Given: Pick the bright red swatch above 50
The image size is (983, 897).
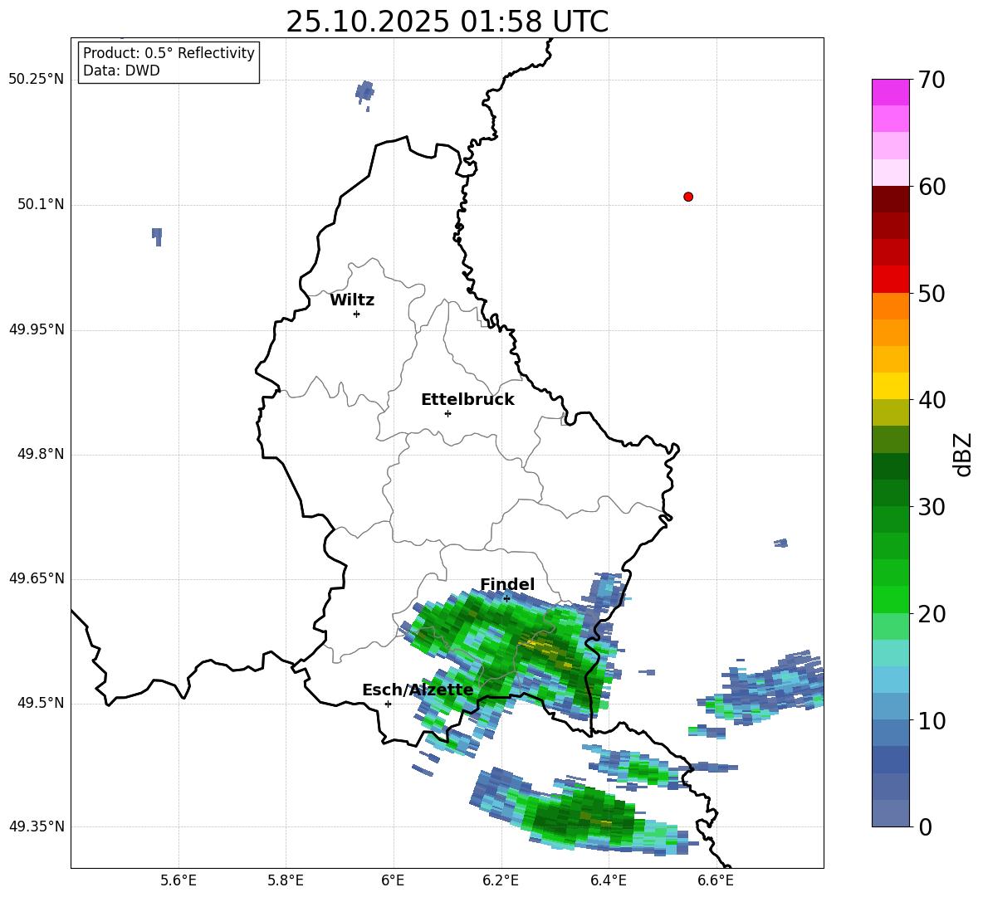Looking at the screenshot, I should click(890, 280).
